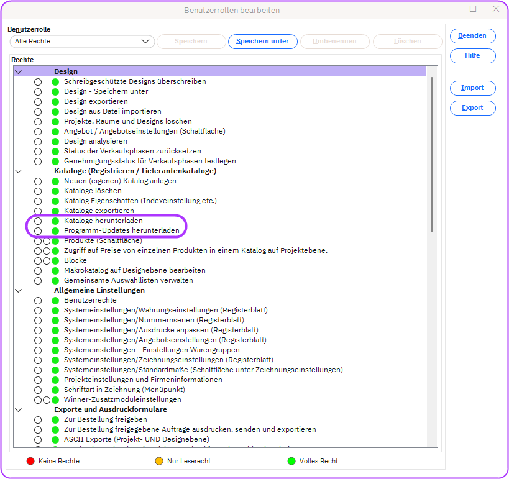
Task: Select radio button for Design - Speichern unter
Action: point(39,91)
